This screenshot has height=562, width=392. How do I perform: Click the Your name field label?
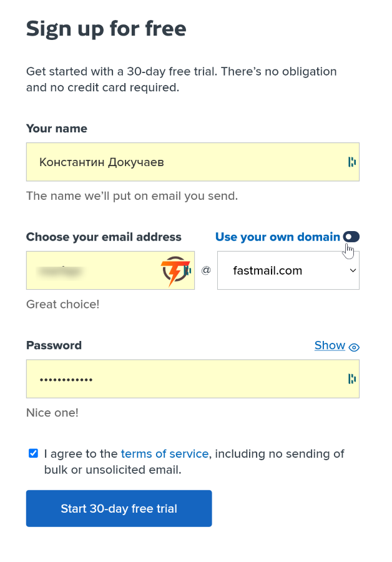(x=57, y=128)
